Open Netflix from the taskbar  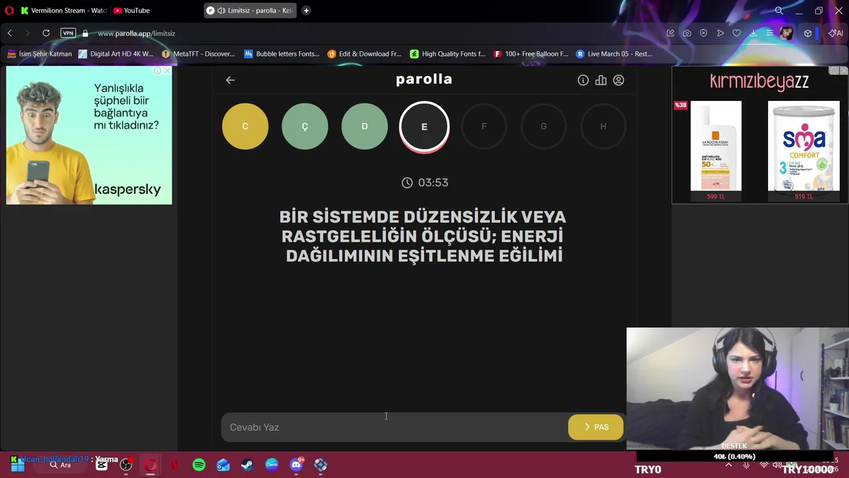coord(174,465)
